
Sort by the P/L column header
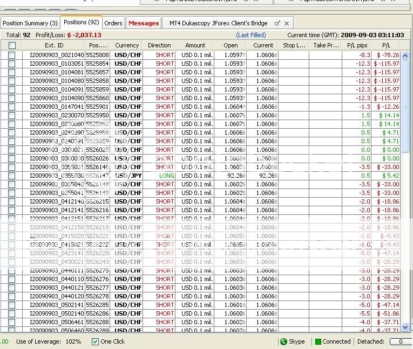point(386,45)
